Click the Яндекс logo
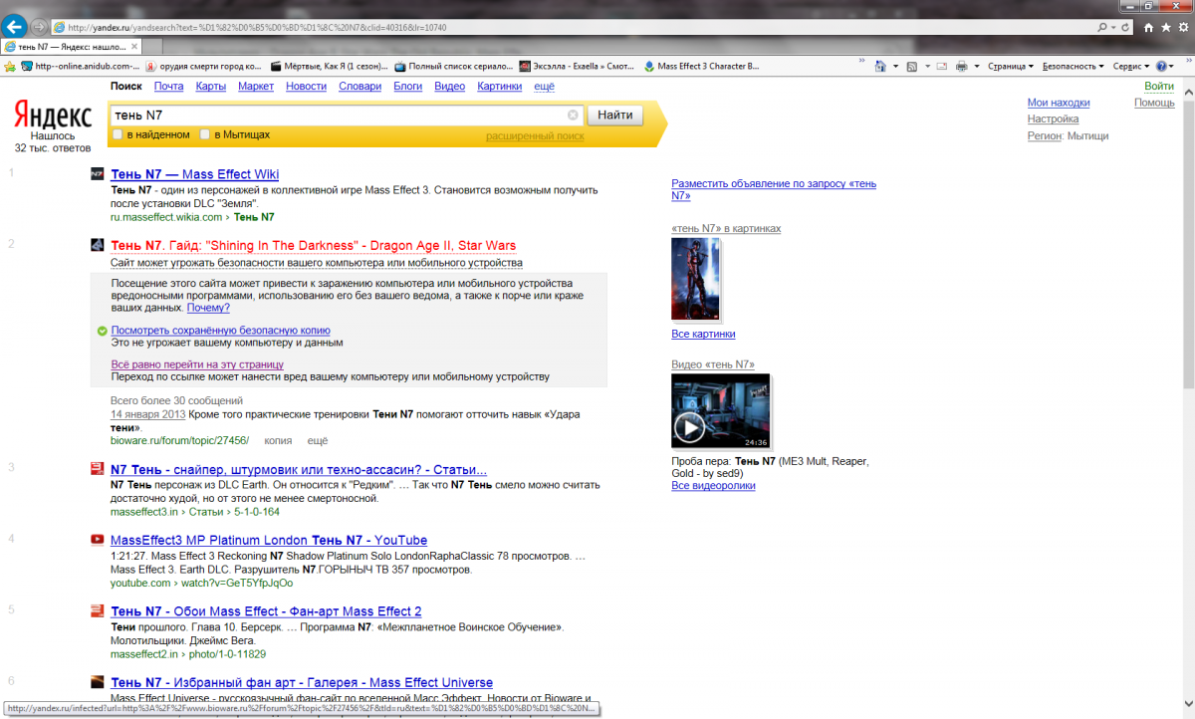 click(53, 116)
